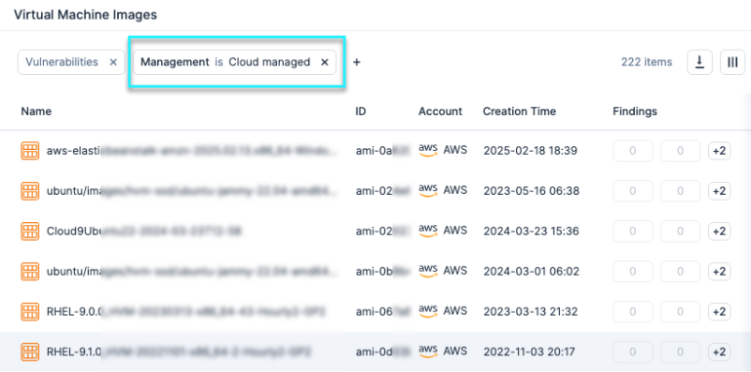Click ami-0d ID in RHEL-9.1.0 row
Image resolution: width=751 pixels, height=372 pixels.
382,352
